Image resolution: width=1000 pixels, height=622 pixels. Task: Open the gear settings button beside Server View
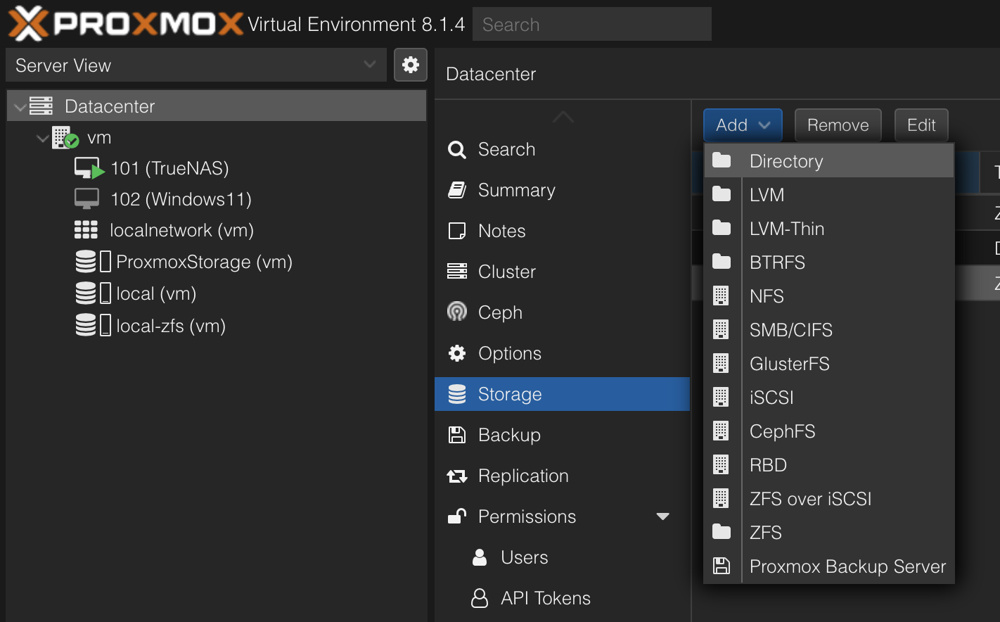pyautogui.click(x=411, y=65)
